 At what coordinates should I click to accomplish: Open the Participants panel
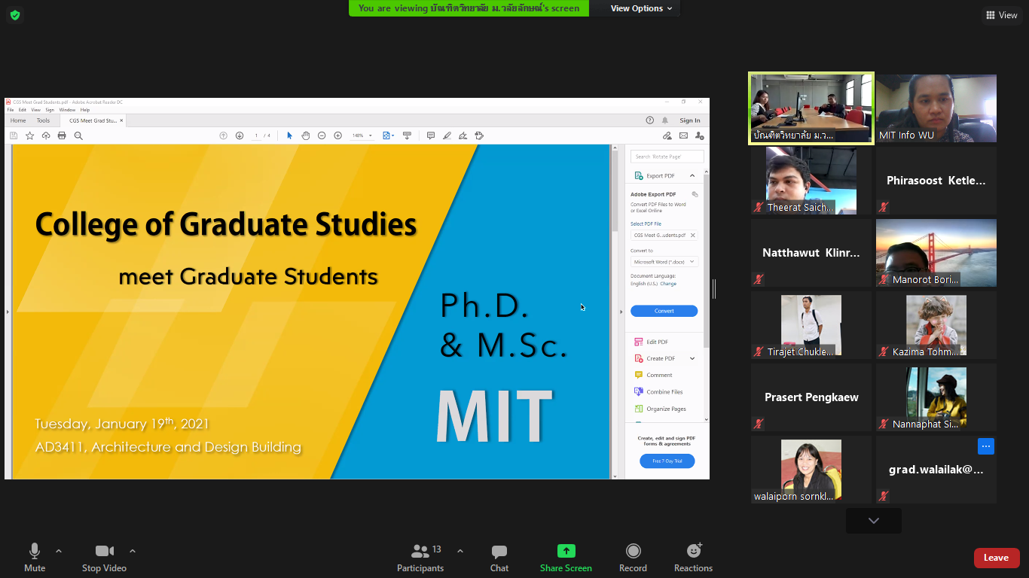(420, 557)
